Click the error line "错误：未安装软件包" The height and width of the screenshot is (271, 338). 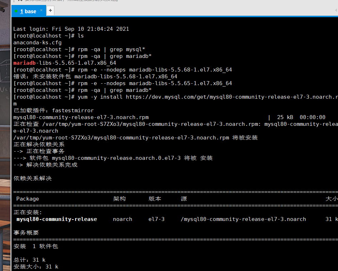tap(95, 77)
